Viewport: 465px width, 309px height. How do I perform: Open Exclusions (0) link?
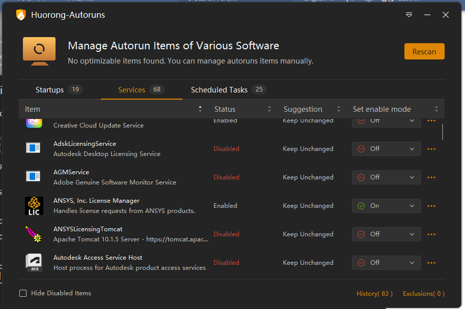point(423,294)
